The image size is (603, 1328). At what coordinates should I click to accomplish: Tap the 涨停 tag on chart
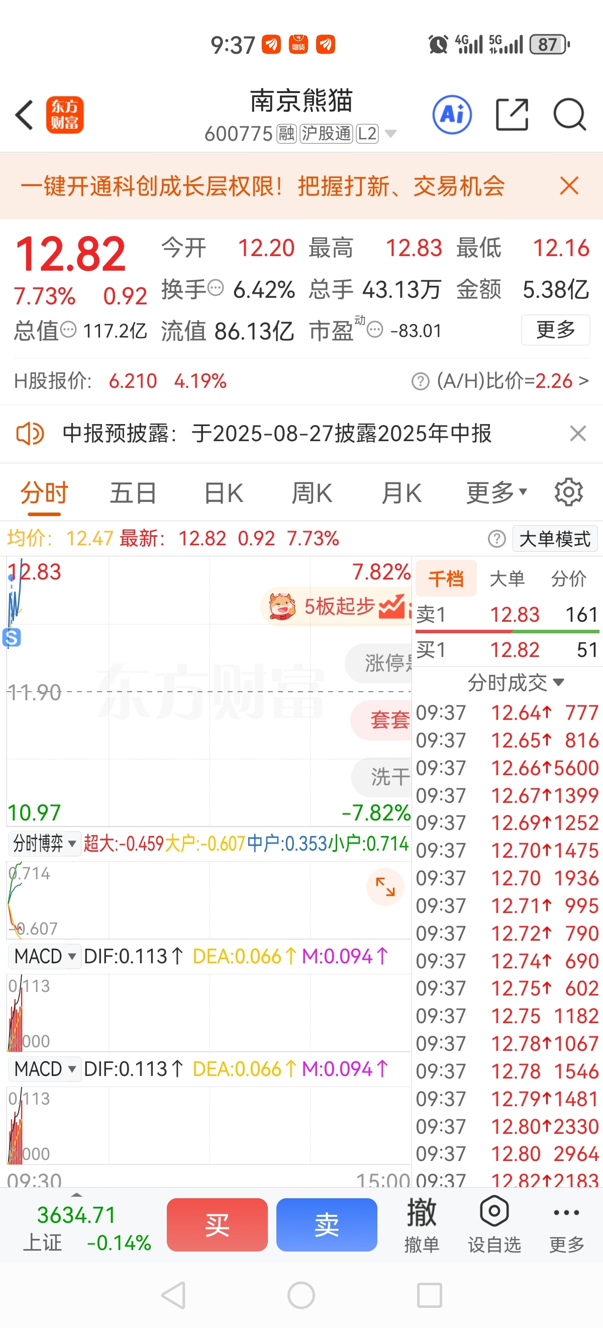(378, 663)
